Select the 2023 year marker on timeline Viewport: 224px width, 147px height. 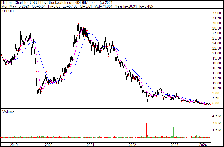point(174,145)
